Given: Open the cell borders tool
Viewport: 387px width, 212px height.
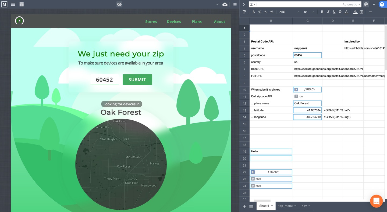Looking at the screenshot, I should pyautogui.click(x=361, y=12).
